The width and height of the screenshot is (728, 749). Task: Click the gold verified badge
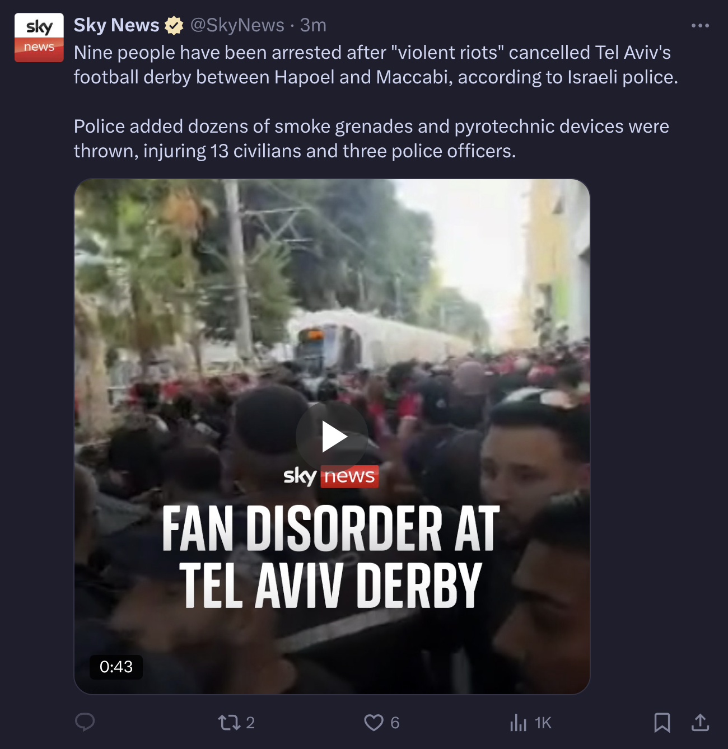point(174,26)
